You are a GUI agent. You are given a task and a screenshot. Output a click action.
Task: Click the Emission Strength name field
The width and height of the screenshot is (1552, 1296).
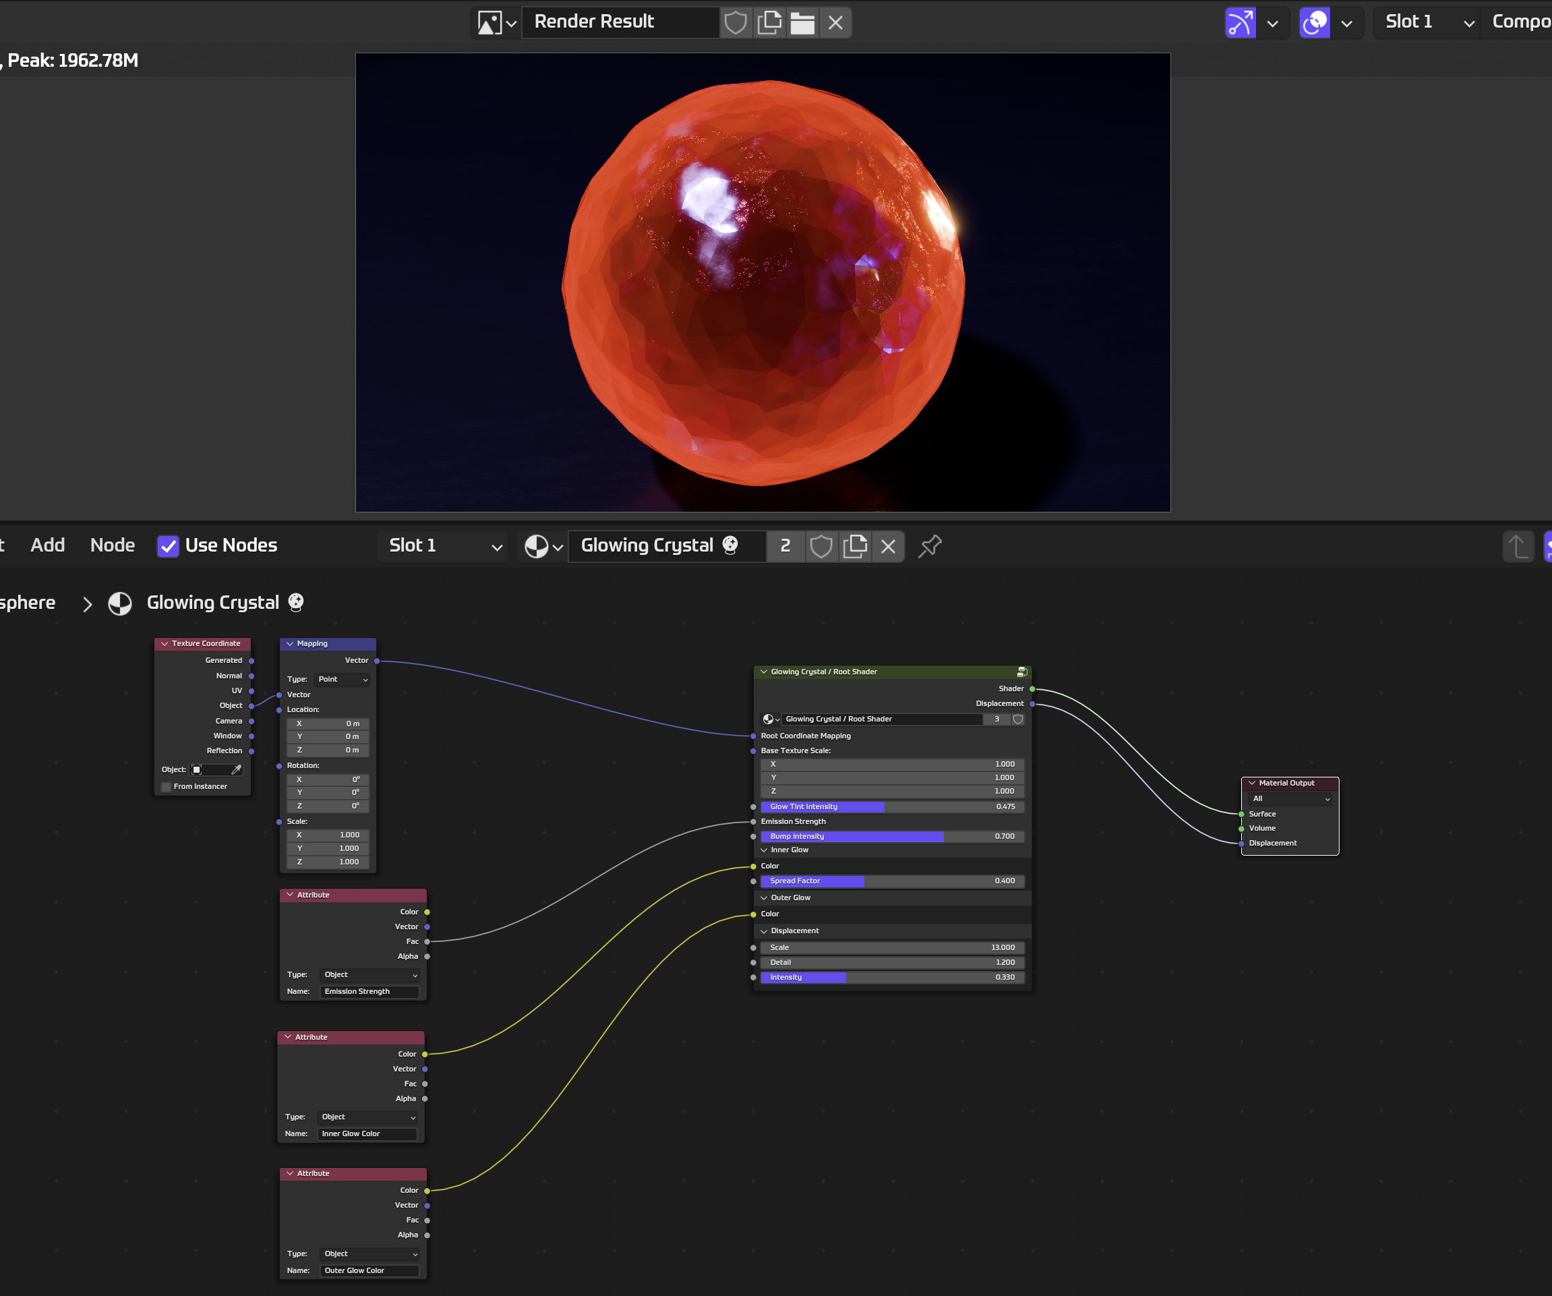(x=369, y=991)
